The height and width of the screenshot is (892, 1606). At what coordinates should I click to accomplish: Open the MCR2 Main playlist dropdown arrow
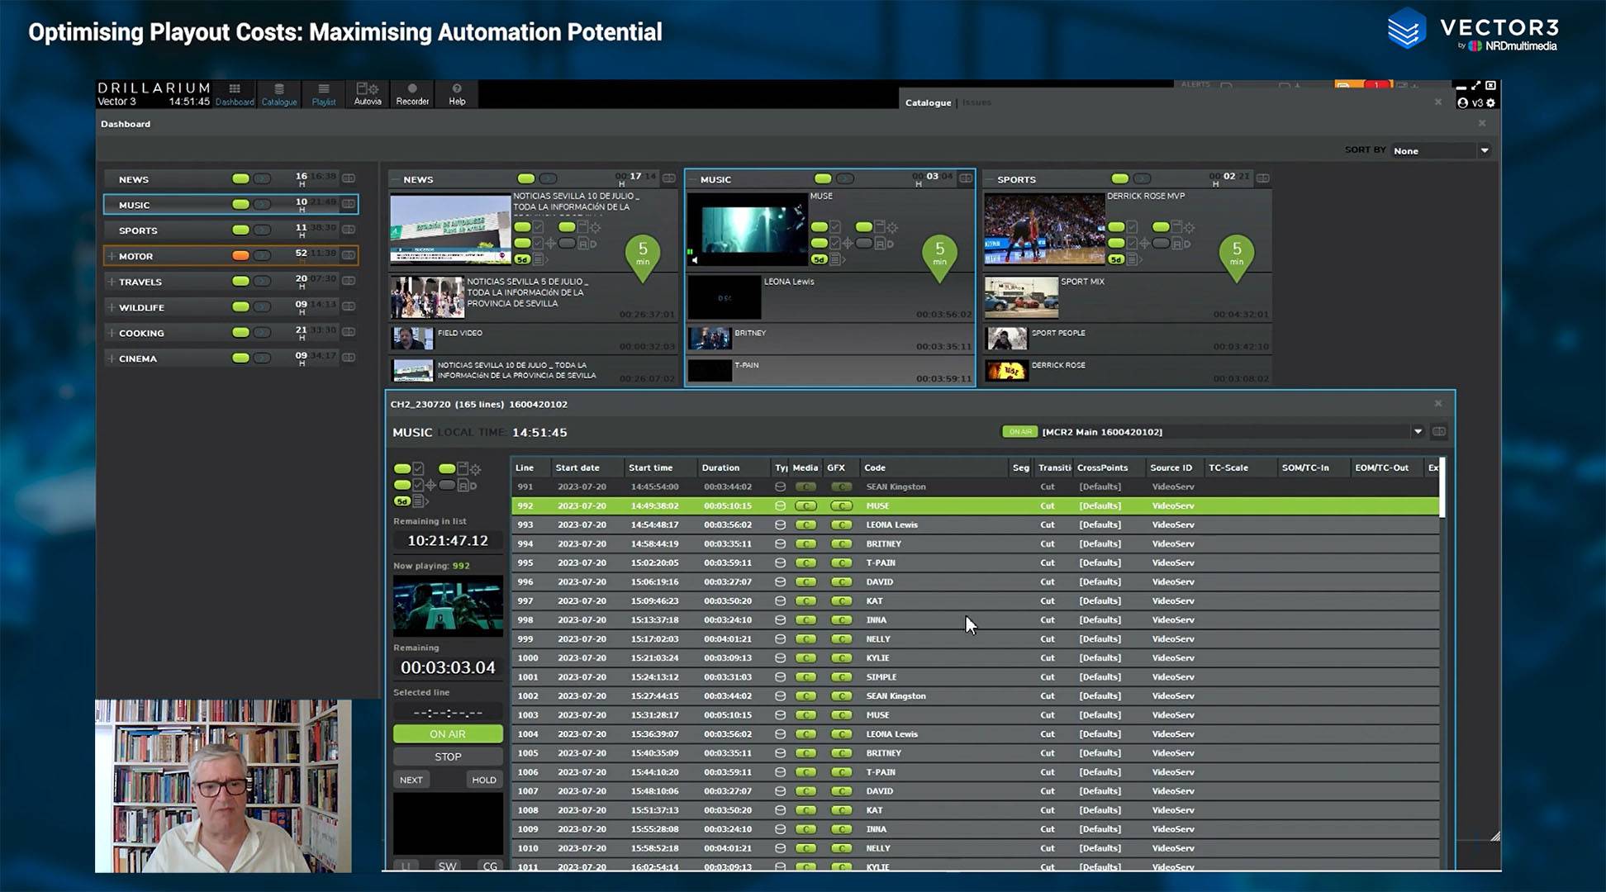1418,431
